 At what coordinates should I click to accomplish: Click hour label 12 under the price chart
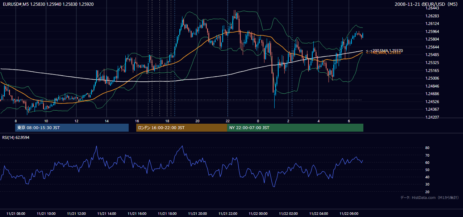coord(76,121)
